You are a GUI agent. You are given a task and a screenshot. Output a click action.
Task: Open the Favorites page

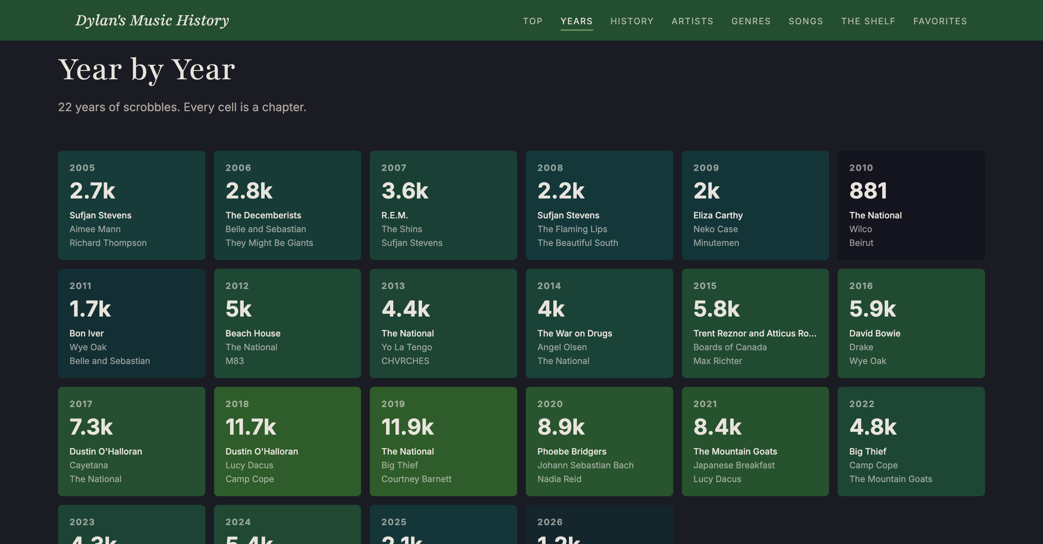(940, 21)
